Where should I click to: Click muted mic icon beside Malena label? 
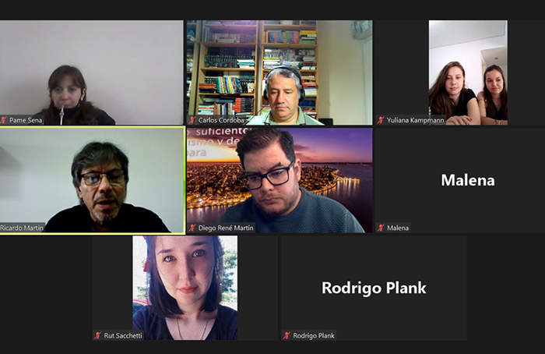(x=381, y=228)
